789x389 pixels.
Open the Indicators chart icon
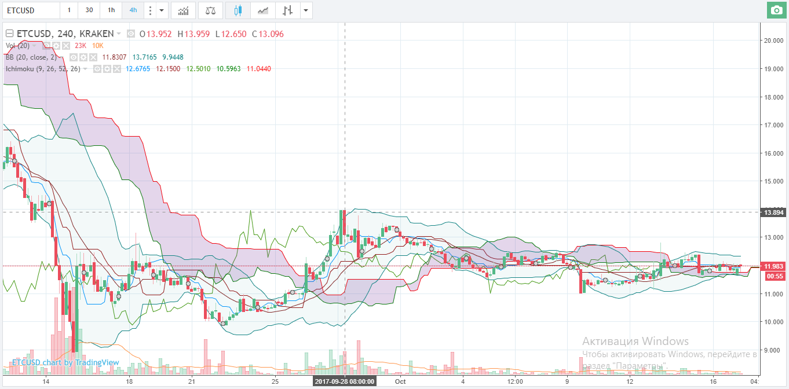coord(183,10)
